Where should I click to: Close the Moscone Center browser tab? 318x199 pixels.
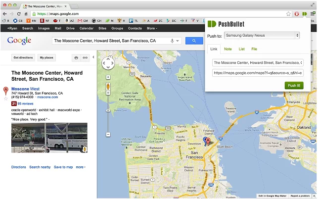pyautogui.click(x=65, y=6)
